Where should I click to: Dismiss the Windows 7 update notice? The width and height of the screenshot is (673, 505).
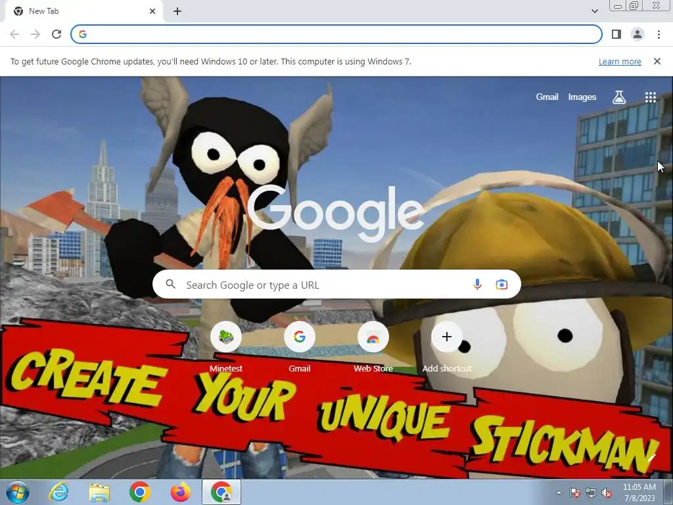point(657,61)
